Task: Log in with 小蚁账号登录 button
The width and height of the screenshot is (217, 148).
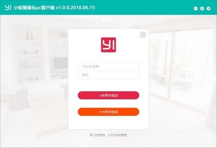Action: (x=109, y=95)
